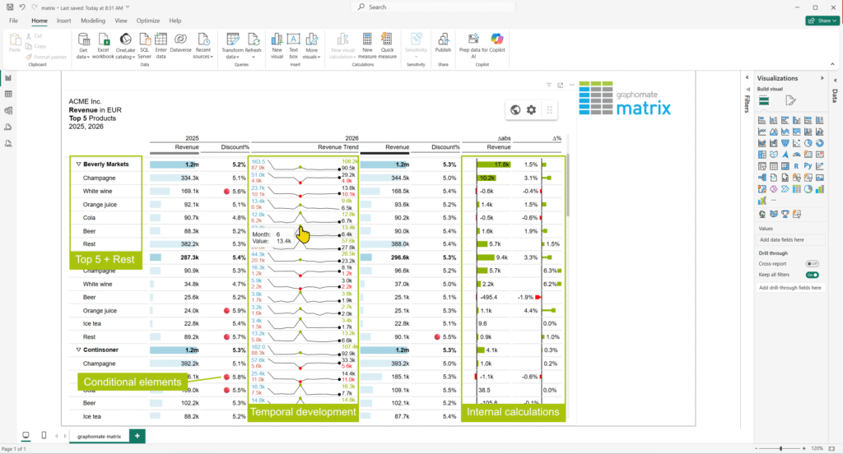This screenshot has height=454, width=843.
Task: Collapse the ribbon with the chevron
Action: pos(832,64)
